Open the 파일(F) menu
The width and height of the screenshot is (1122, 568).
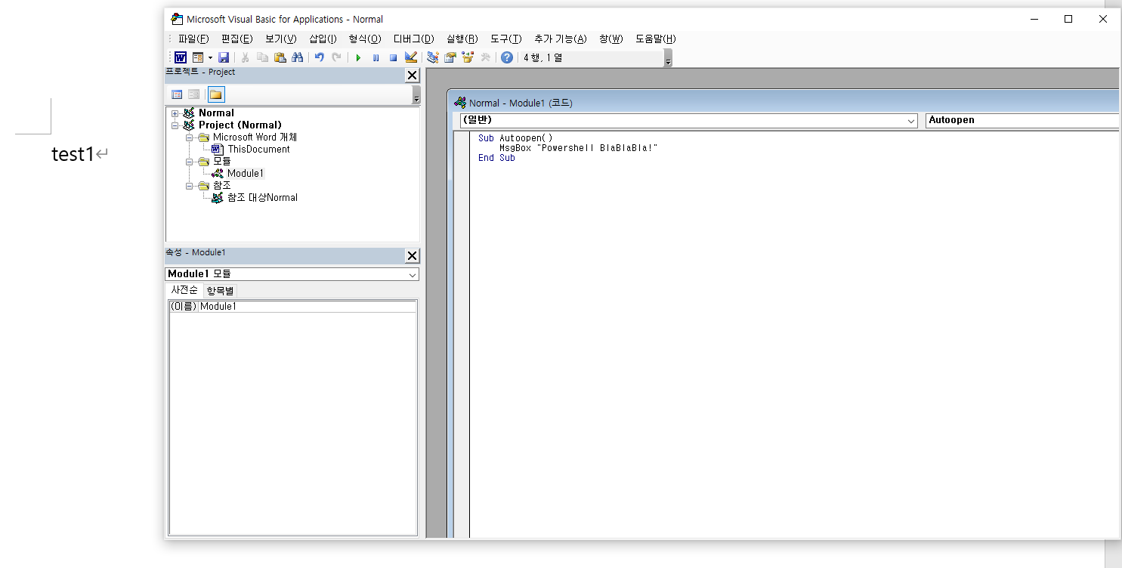pyautogui.click(x=193, y=39)
